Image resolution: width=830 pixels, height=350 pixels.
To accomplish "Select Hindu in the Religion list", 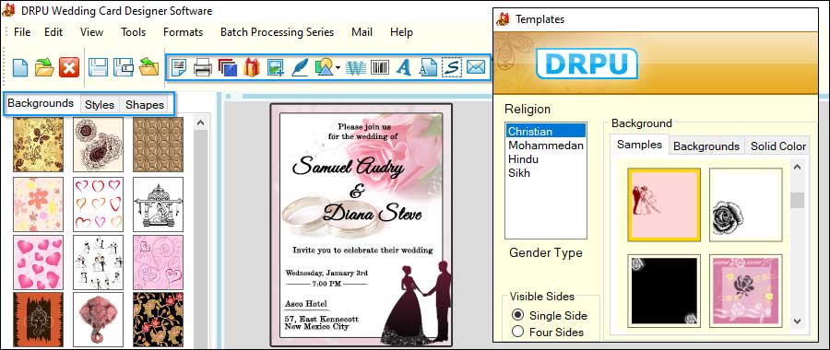I will click(x=546, y=158).
